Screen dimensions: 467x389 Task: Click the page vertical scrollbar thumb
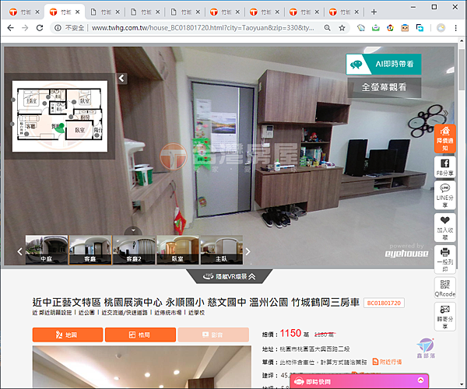click(x=462, y=70)
